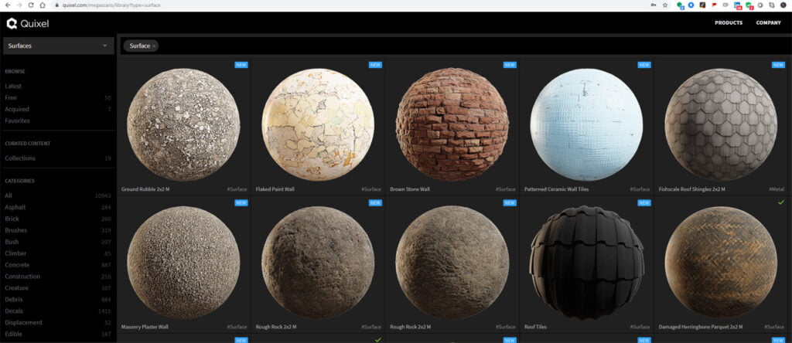Image resolution: width=792 pixels, height=343 pixels.
Task: Open the Flaked Paint Wall sphere thumbnail
Action: point(318,124)
